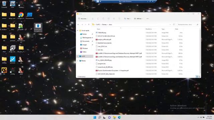Select the yellow DiE Detect It Easy shortcut

pyautogui.click(x=4, y=71)
